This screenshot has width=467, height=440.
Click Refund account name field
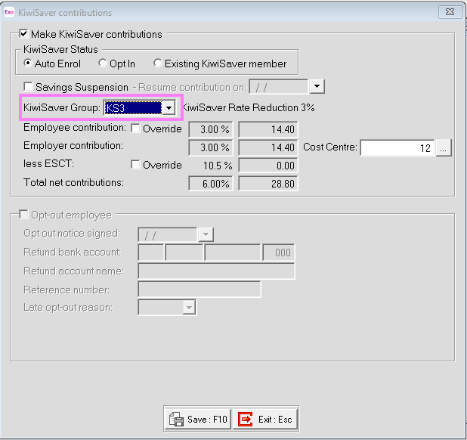click(217, 271)
